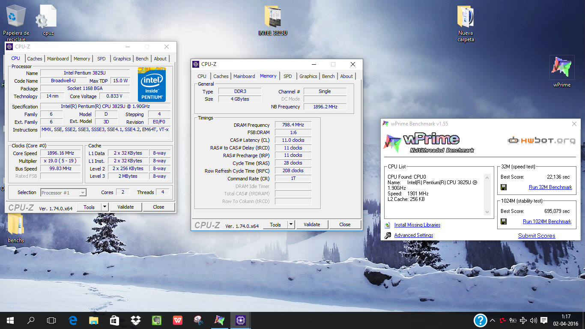Screen dimensions: 585x329
Task: Click Tools button in the CPU window
Action: pos(89,207)
